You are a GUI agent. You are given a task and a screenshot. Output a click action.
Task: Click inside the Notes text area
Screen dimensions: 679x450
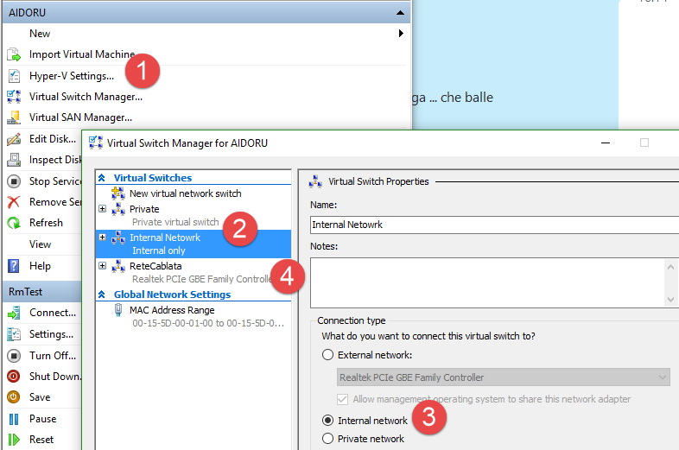(487, 282)
